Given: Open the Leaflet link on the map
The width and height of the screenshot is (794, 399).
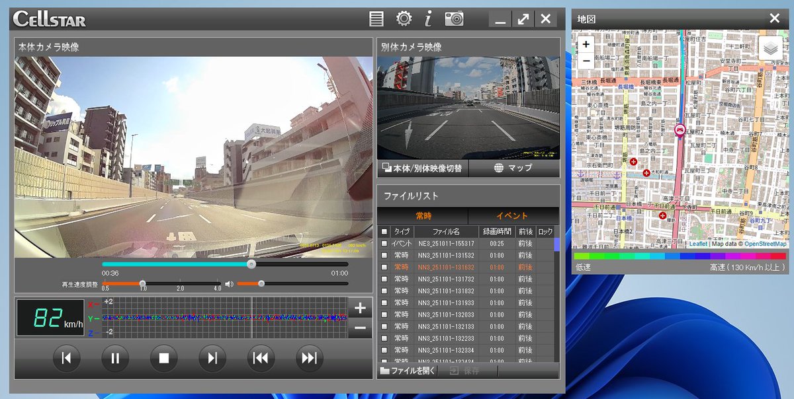Looking at the screenshot, I should (x=698, y=244).
